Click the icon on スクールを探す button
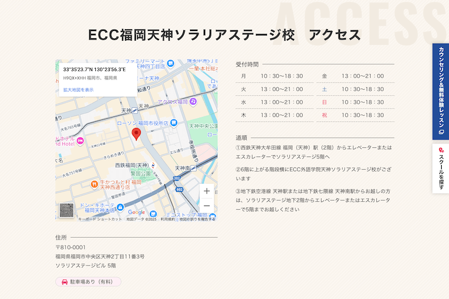This screenshot has width=449, height=299. tap(441, 150)
